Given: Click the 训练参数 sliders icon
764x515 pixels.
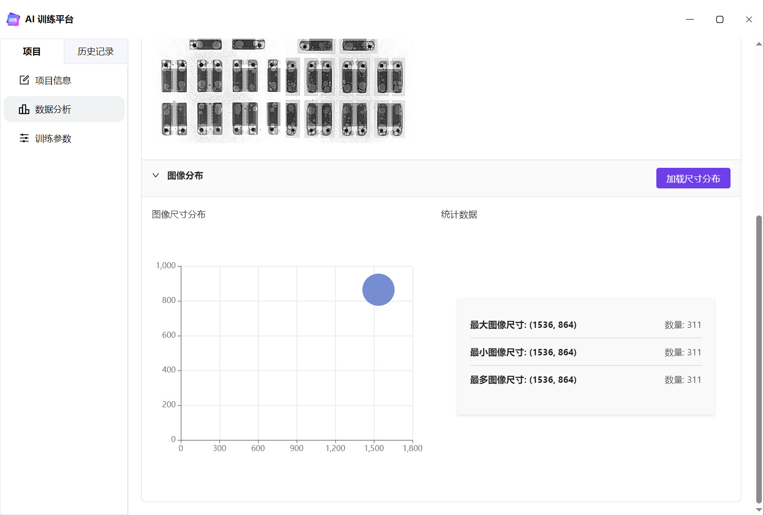Looking at the screenshot, I should click(x=24, y=138).
